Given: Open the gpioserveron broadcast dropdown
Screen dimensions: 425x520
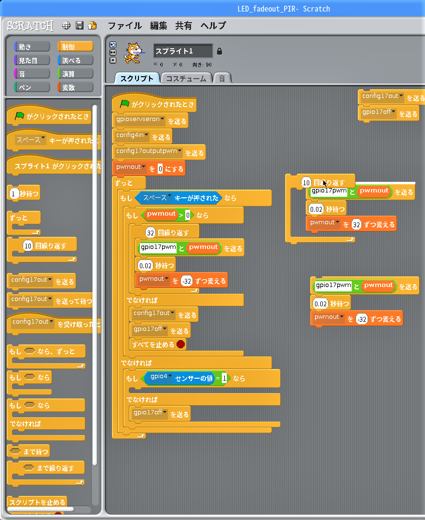Looking at the screenshot, I should (162, 119).
